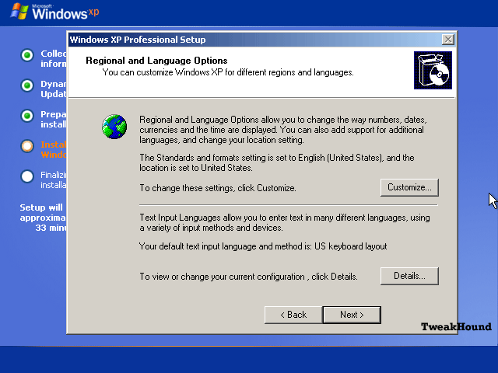Click the setup box and CD icon
The height and width of the screenshot is (373, 498).
coord(433,71)
